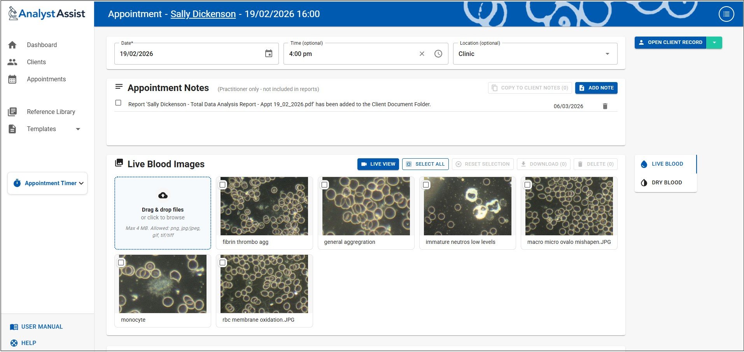The width and height of the screenshot is (744, 352).
Task: Click the drag and drop upload area
Action: [x=163, y=213]
